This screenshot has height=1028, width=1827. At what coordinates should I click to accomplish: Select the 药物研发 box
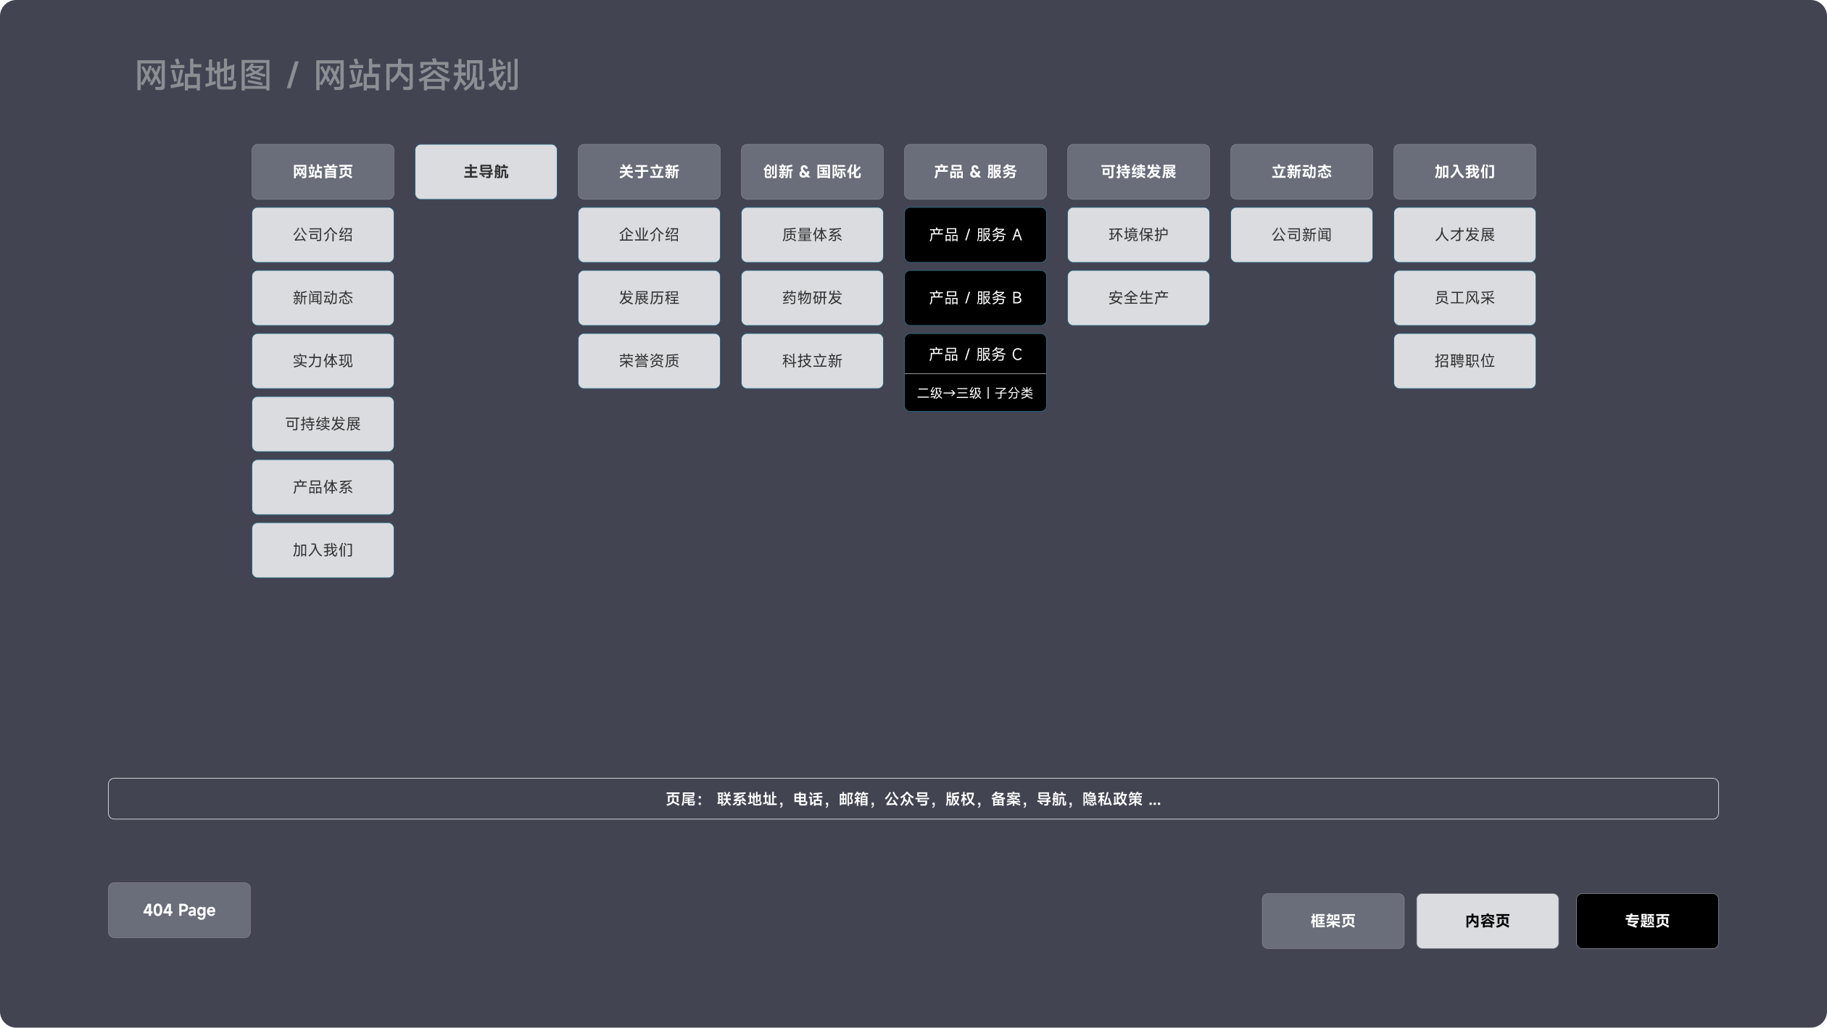(812, 298)
